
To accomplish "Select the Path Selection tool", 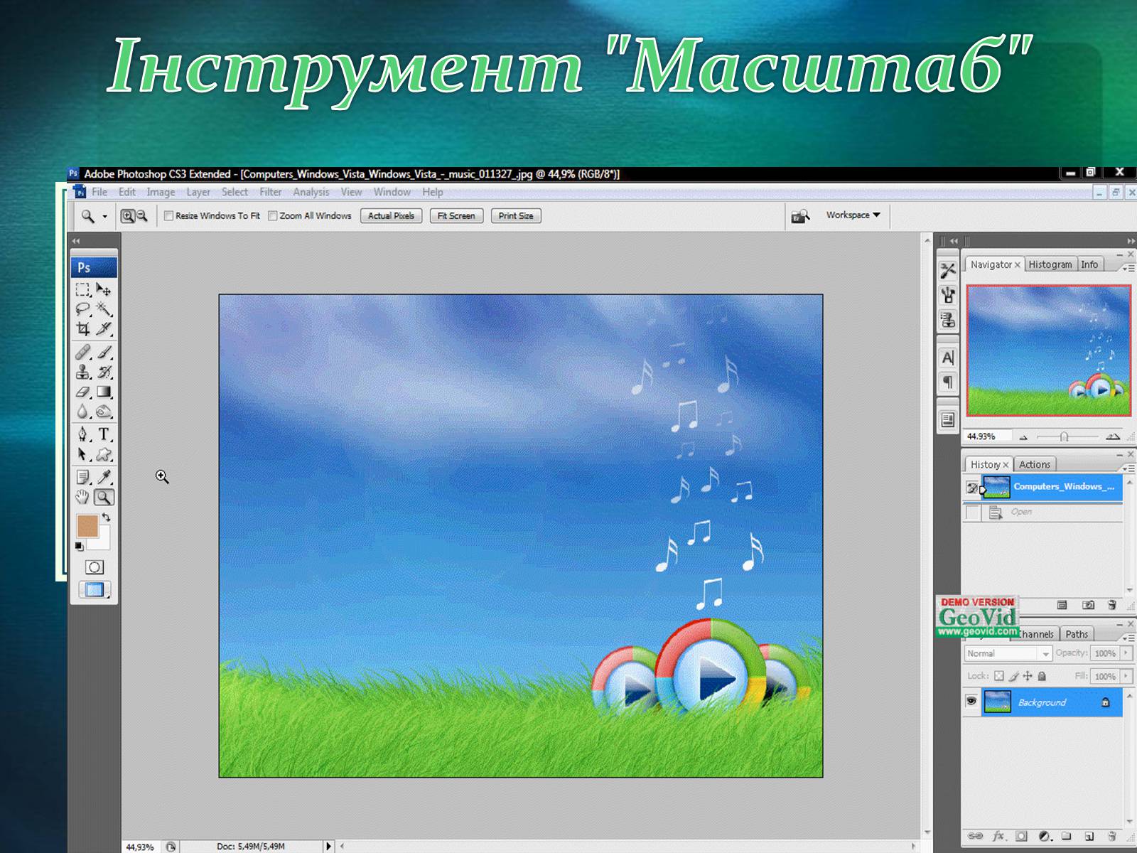I will point(83,454).
